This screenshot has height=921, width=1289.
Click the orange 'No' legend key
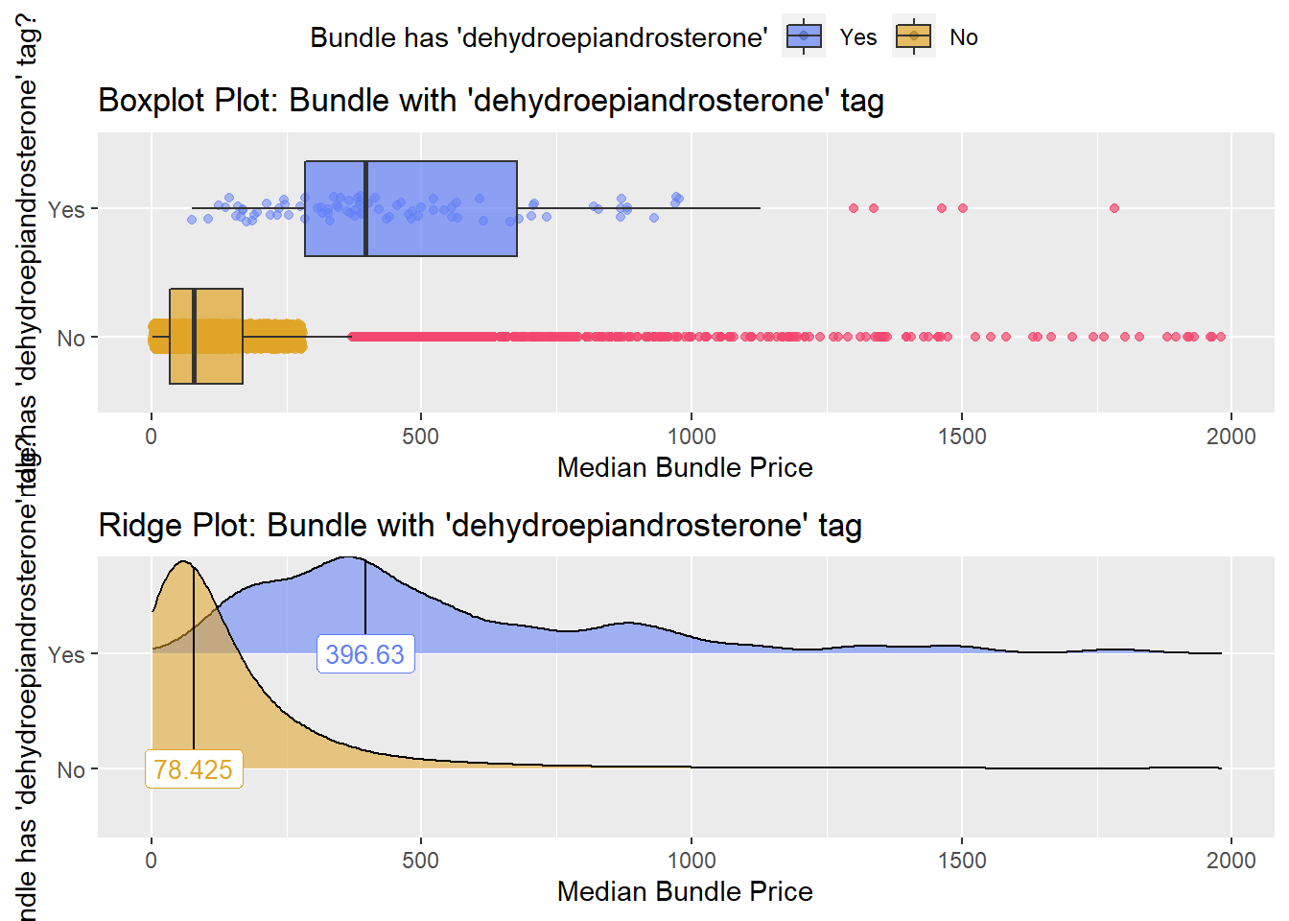click(x=913, y=36)
